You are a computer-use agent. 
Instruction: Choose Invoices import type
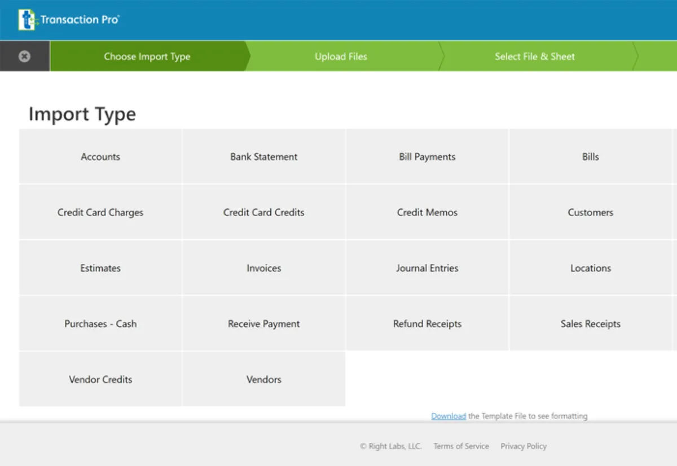coord(264,268)
